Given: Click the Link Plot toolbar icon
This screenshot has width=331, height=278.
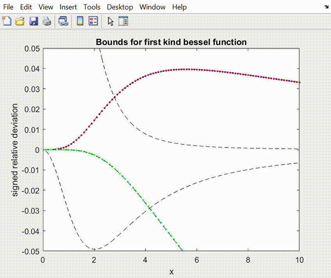Looking at the screenshot, I should click(x=63, y=21).
